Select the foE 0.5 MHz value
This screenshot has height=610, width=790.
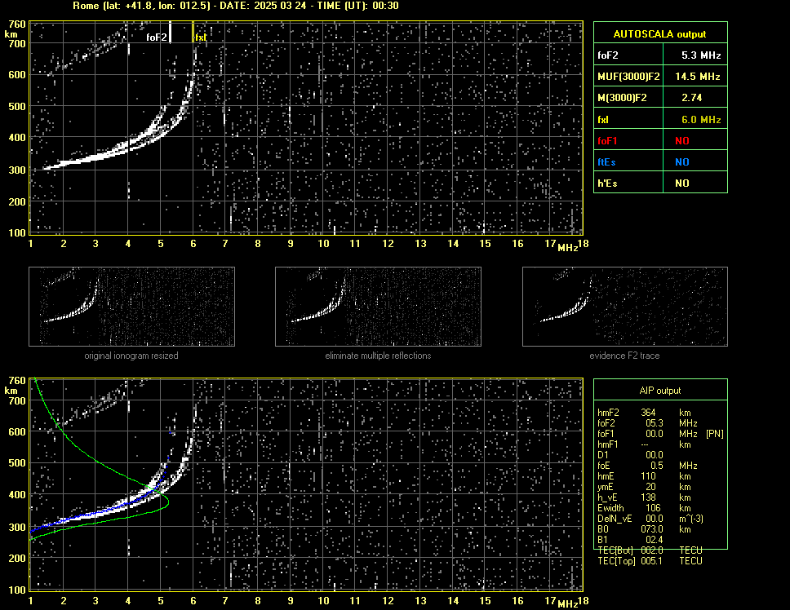(657, 466)
